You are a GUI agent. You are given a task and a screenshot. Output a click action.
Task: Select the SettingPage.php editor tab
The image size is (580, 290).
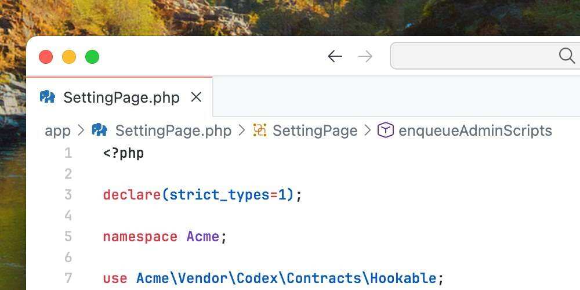[x=121, y=97]
